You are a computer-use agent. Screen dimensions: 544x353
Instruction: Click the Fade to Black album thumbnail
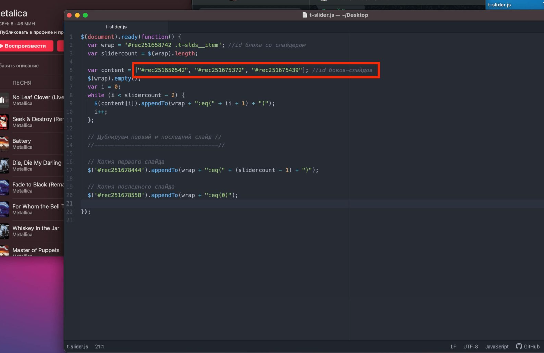coord(4,187)
